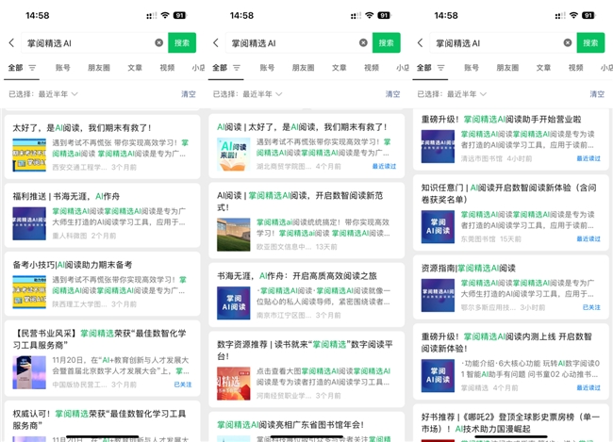This screenshot has height=442, width=613.
Task: Open title 权威认可！掌阅精选荣获“最佳数智化学习工具服务商”
Action: 99,419
